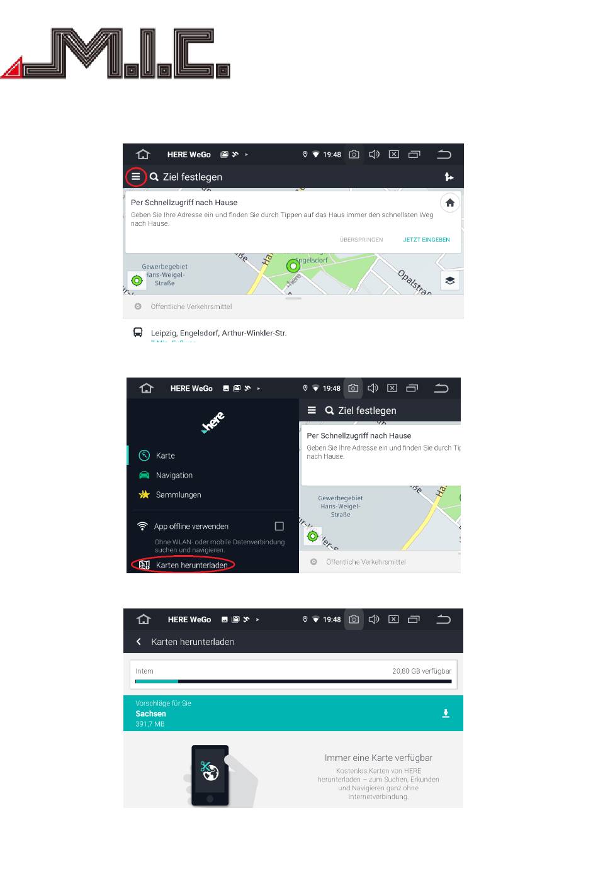Select Karte in the side menu
598x874 pixels.
coord(166,456)
